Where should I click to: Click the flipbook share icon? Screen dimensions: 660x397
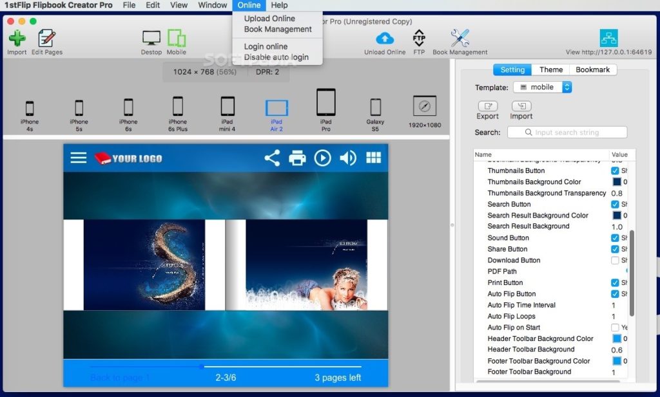(x=273, y=158)
